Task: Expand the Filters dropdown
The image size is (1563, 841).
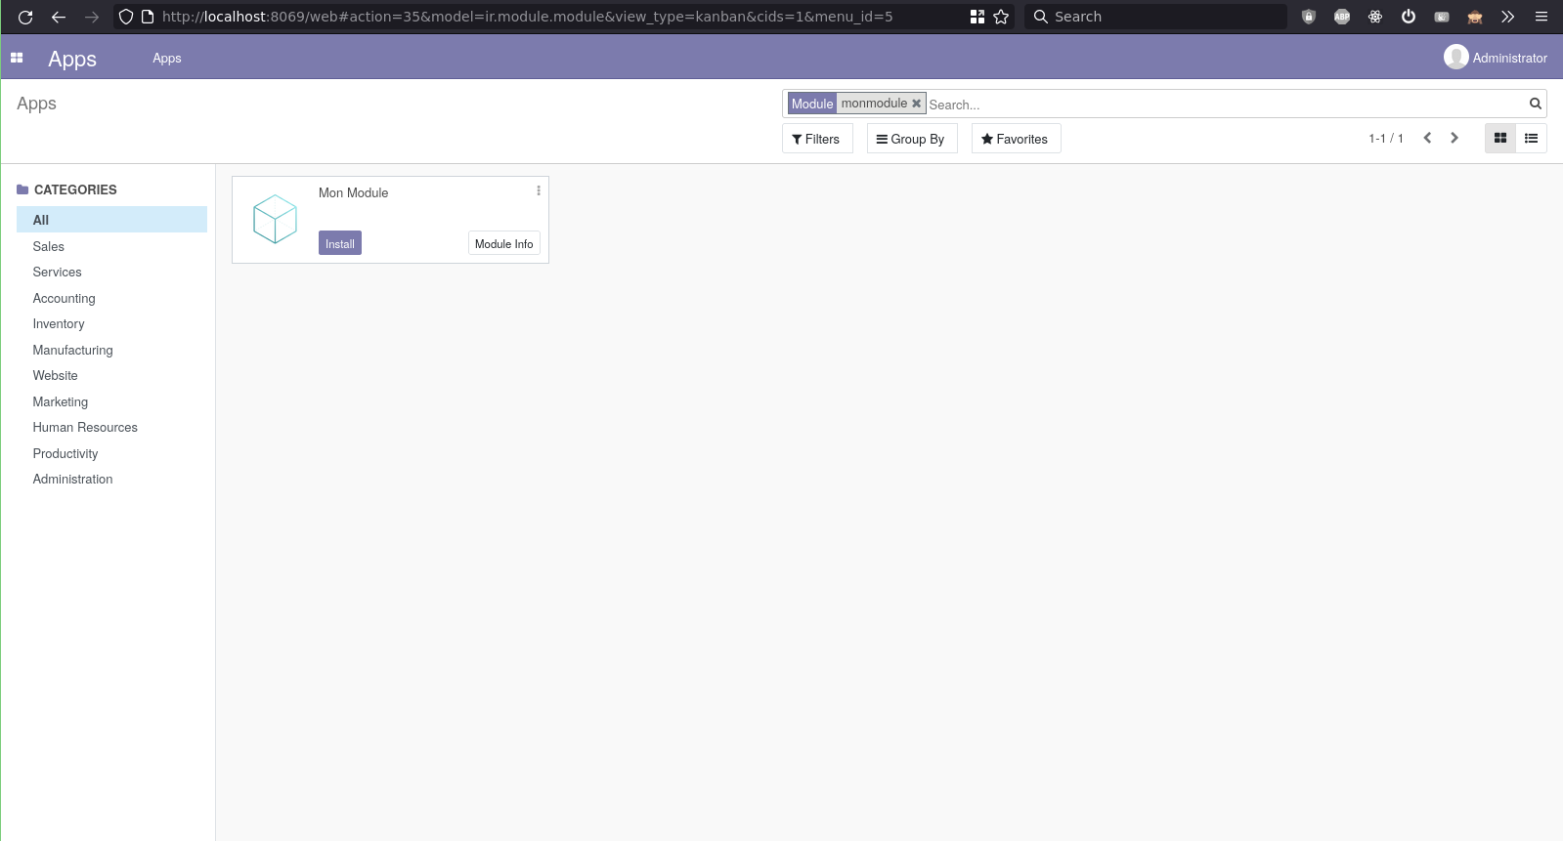Action: (816, 139)
